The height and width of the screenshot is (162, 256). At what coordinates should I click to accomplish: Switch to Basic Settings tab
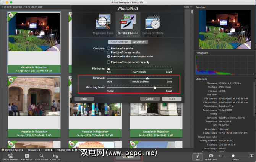pyautogui.click(x=119, y=42)
